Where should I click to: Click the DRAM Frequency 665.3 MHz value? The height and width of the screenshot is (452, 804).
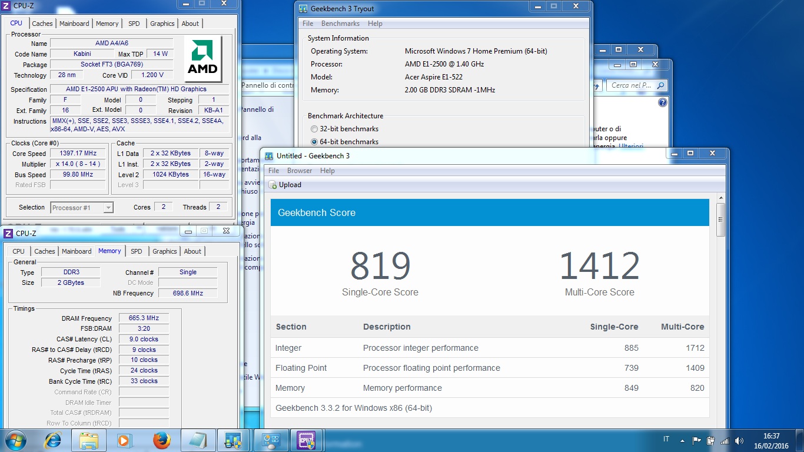[x=144, y=318]
